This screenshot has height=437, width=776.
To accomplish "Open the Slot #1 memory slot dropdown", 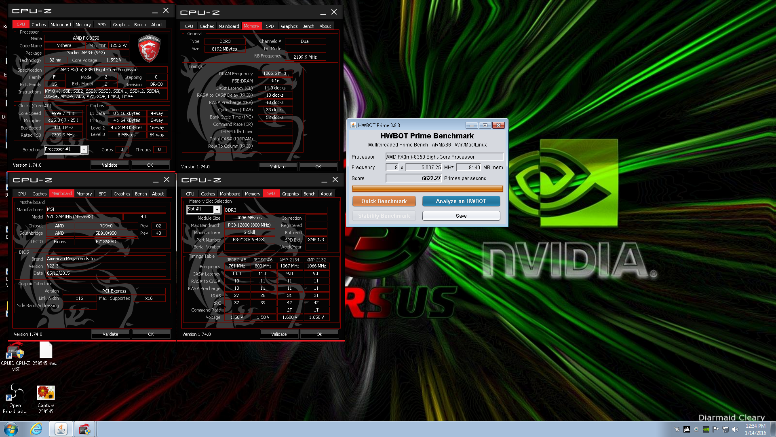I will 217,209.
